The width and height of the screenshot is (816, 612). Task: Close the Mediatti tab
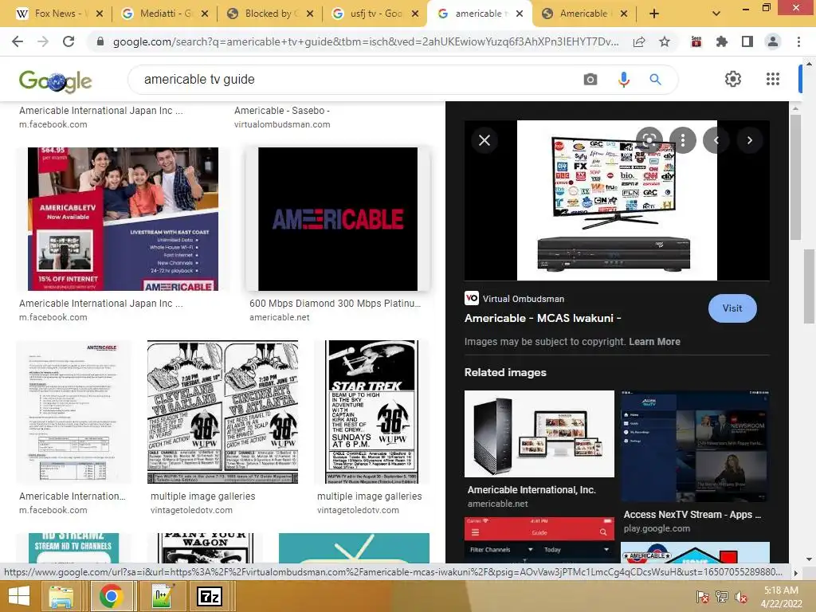205,14
